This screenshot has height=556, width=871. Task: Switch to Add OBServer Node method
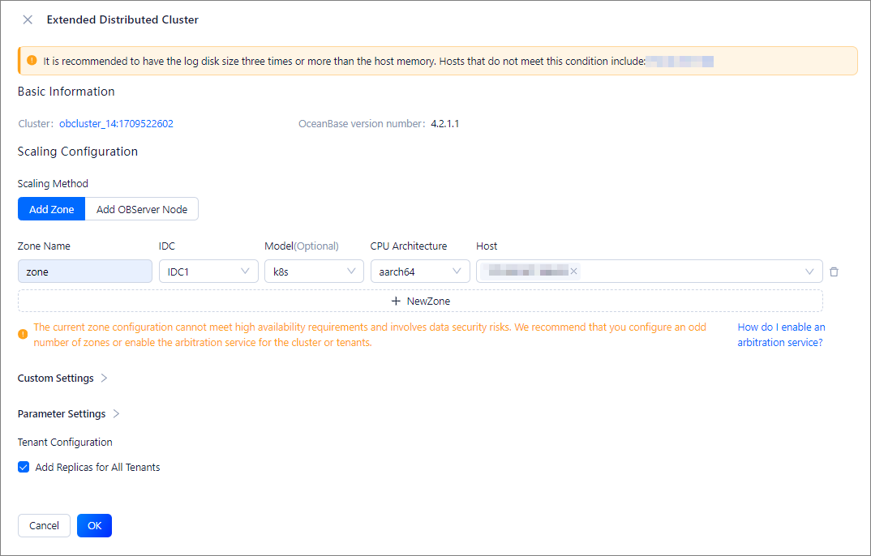point(142,209)
